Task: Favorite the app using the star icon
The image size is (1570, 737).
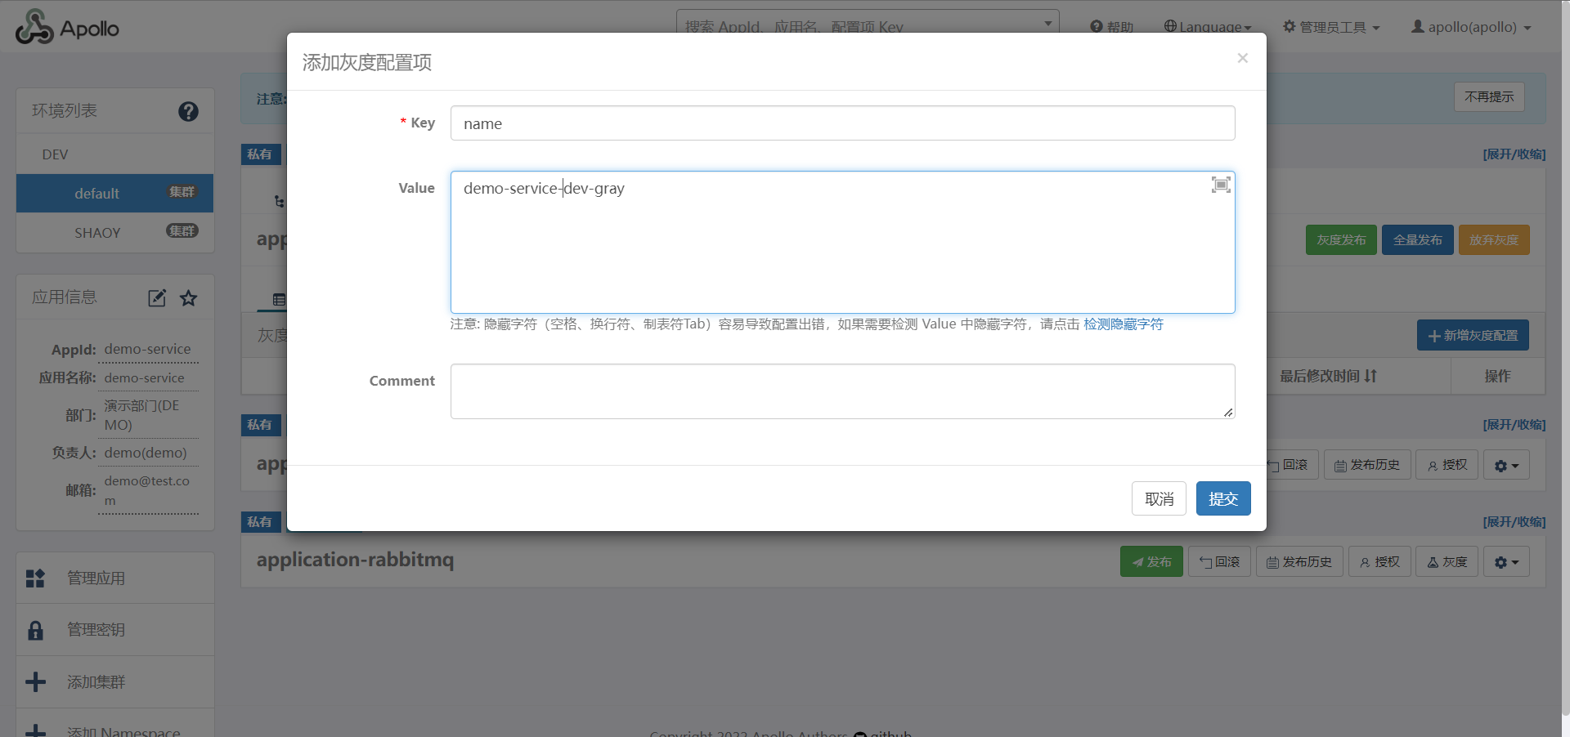Action: [189, 298]
